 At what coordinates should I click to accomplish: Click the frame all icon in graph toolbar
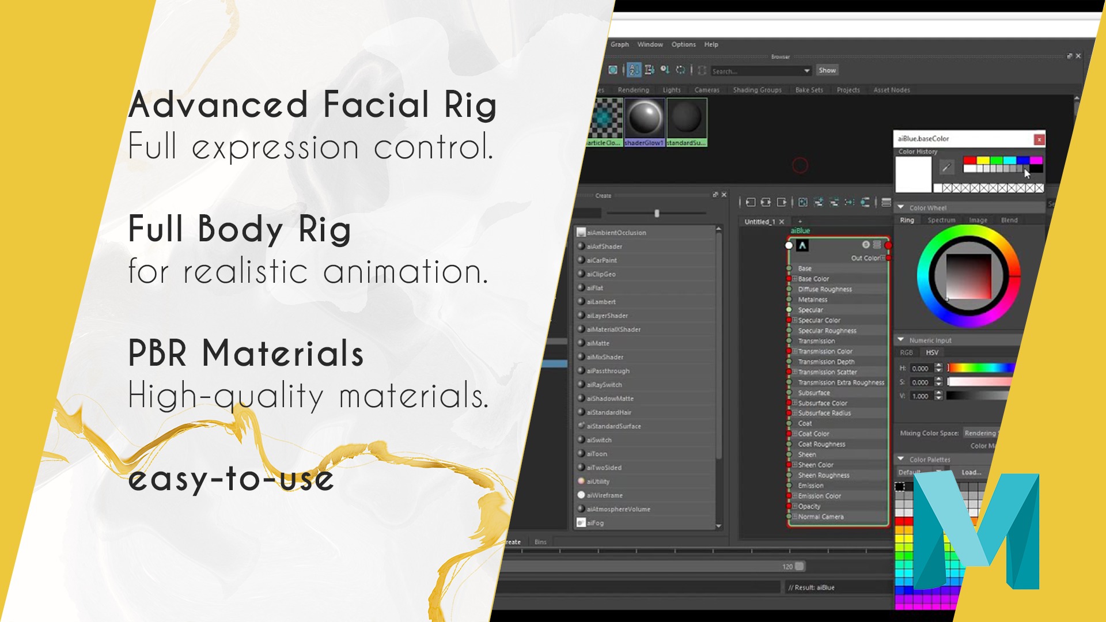tap(803, 202)
